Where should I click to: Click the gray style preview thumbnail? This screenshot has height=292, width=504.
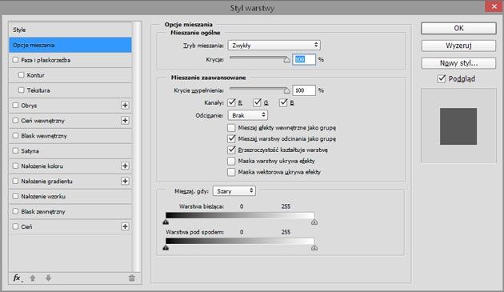pyautogui.click(x=458, y=126)
